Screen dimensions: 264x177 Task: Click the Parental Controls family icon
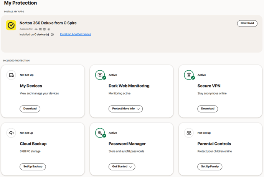click(x=189, y=133)
